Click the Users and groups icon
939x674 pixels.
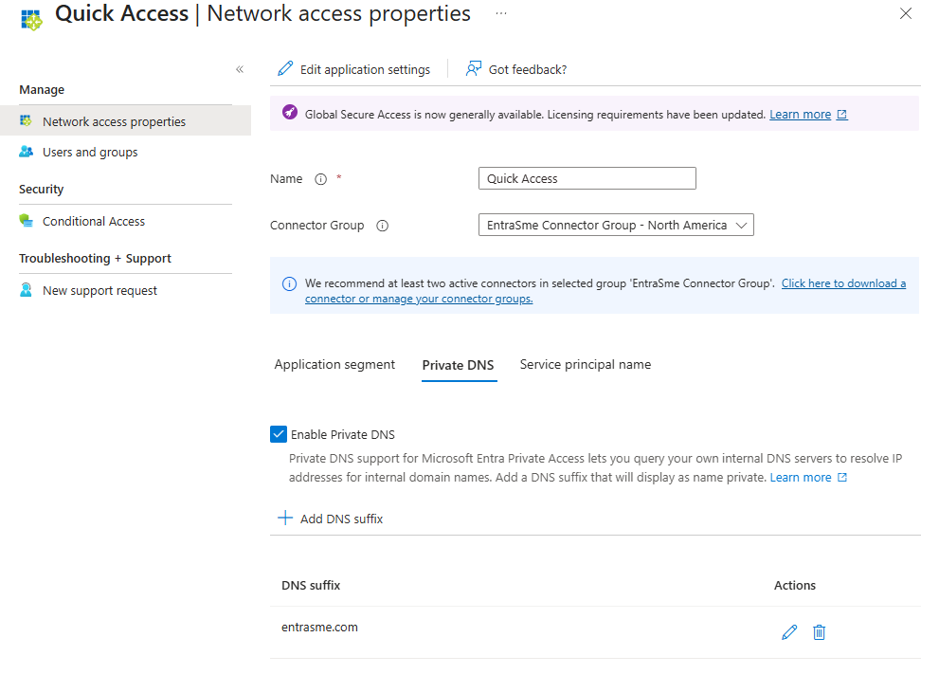(x=26, y=152)
